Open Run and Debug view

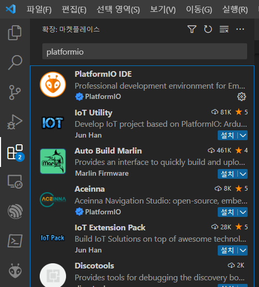point(15,122)
